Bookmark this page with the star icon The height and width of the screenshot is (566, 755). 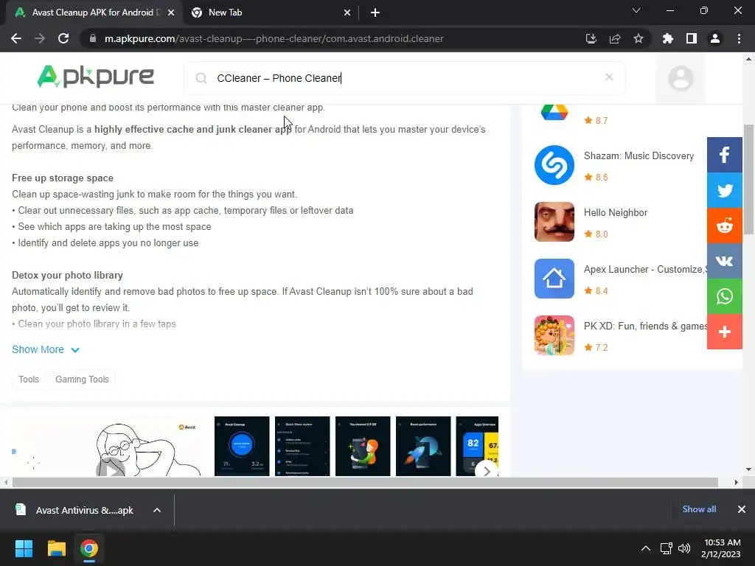click(639, 38)
